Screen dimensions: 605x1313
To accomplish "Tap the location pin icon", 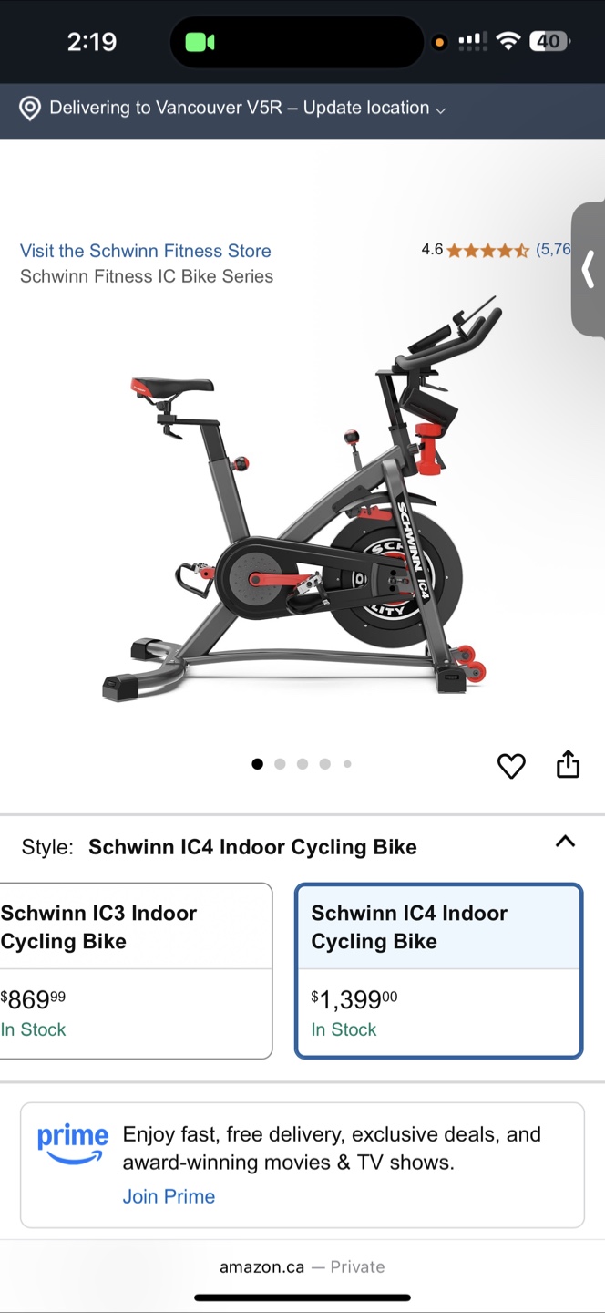I will (30, 109).
